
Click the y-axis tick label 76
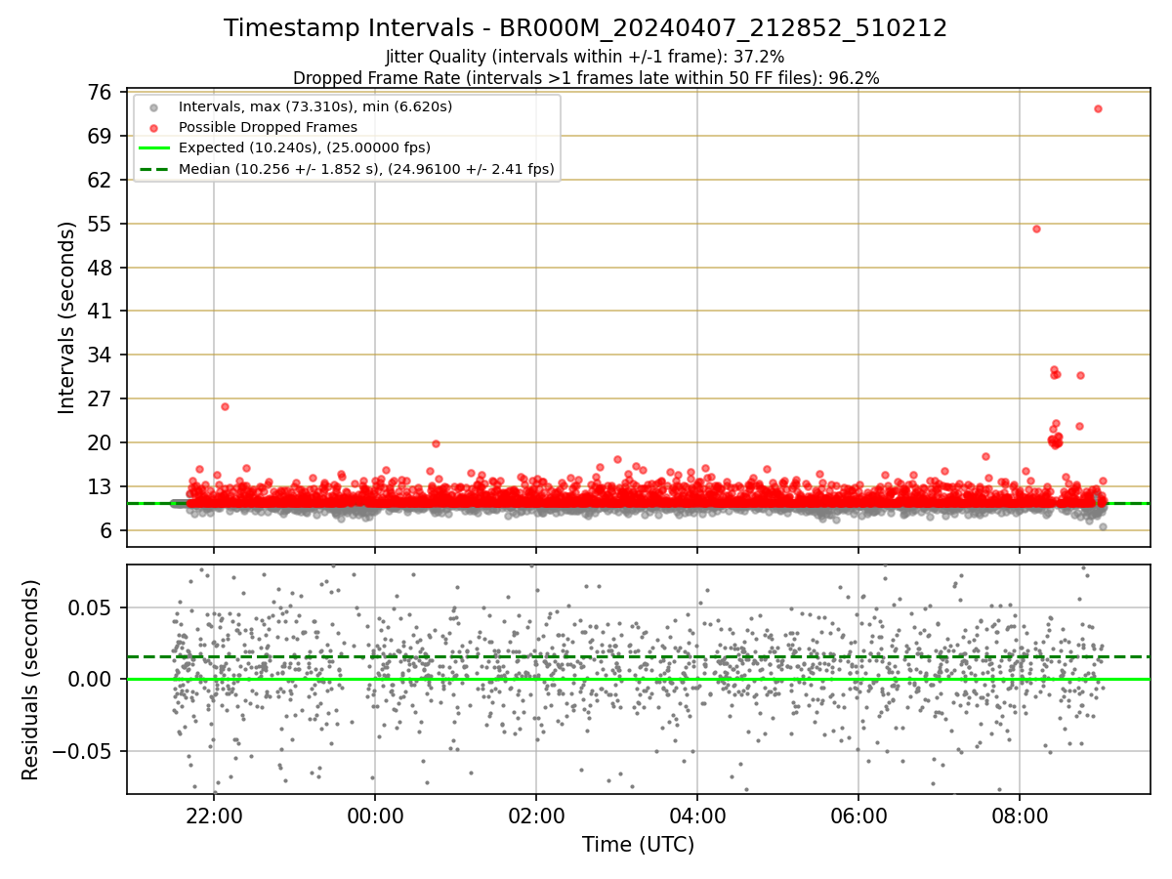98,93
